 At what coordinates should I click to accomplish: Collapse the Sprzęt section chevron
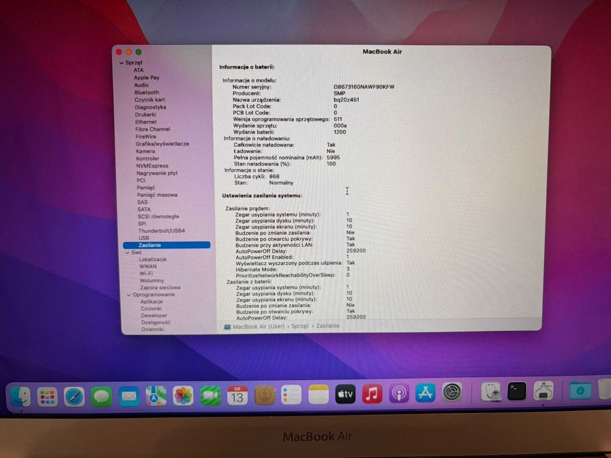coord(122,63)
